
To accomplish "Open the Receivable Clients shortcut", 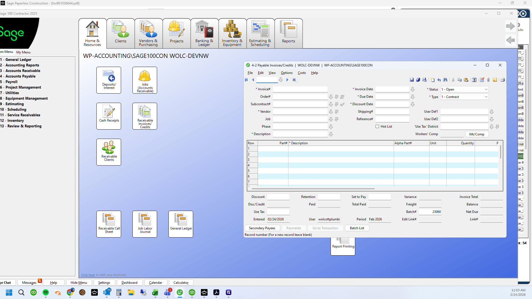I will point(109,152).
